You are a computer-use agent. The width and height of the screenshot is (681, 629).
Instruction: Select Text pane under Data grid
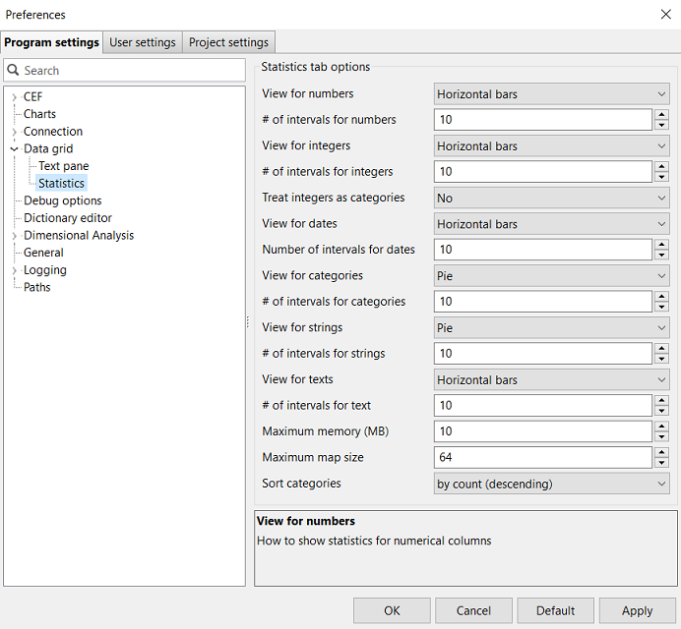[63, 166]
